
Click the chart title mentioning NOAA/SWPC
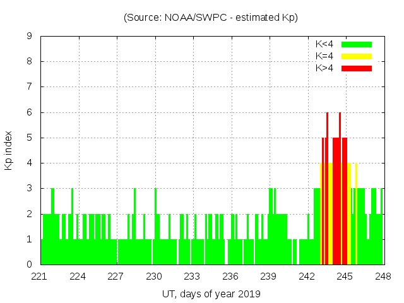[x=211, y=18]
